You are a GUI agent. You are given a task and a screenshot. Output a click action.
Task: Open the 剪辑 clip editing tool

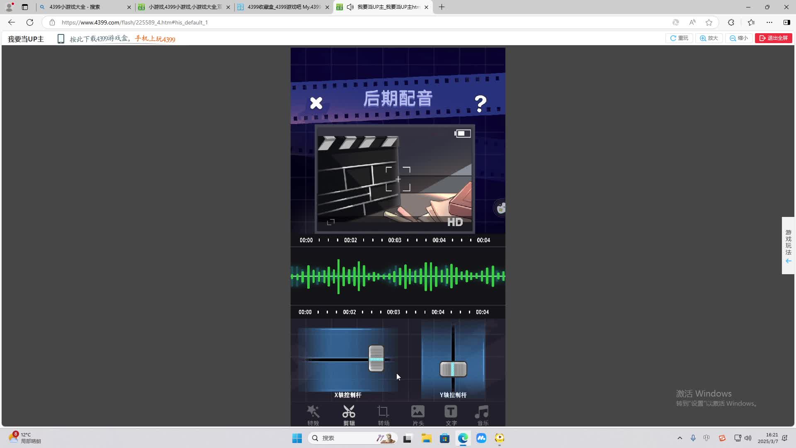coord(349,415)
